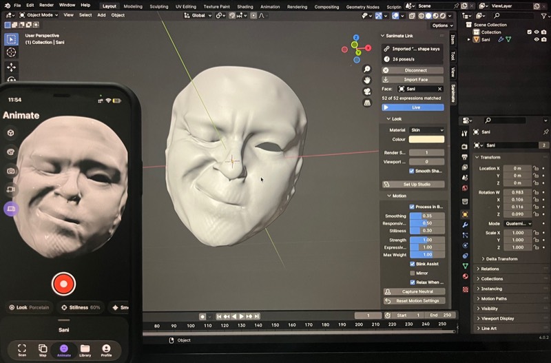The image size is (551, 363).
Task: Tap Map icon in phone bottom bar
Action: [x=43, y=350]
